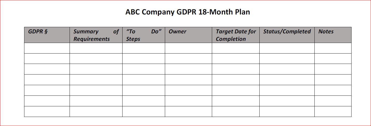371x126 pixels.
Task: Select the Target Date for Completion header
Action: [x=235, y=35]
